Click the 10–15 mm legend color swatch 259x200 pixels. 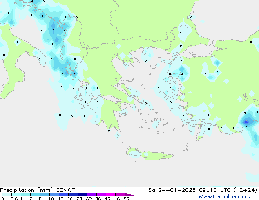pos(54,195)
